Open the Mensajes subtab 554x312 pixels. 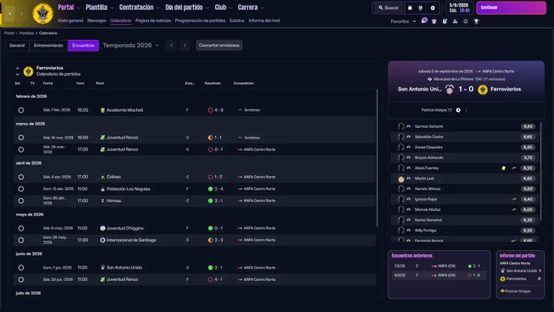(x=96, y=20)
